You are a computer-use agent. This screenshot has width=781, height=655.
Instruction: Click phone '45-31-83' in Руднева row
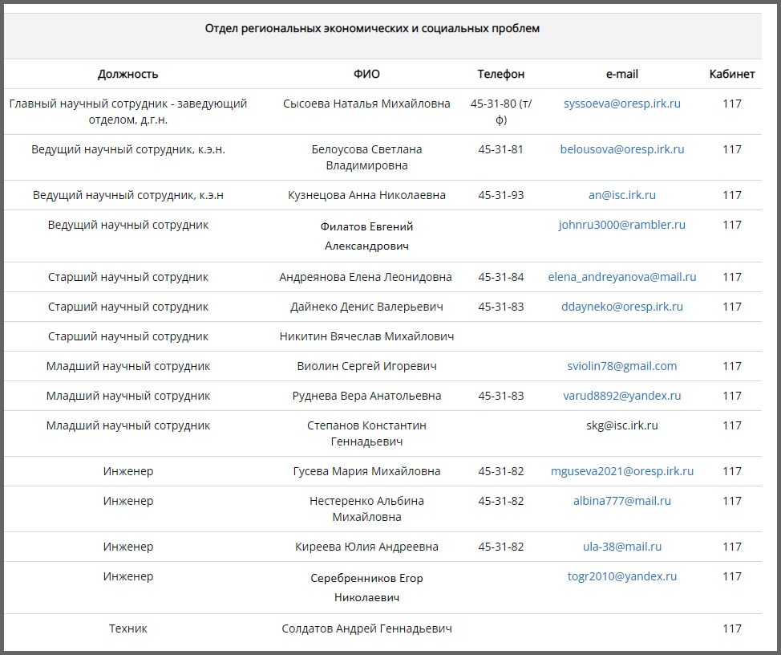point(500,396)
